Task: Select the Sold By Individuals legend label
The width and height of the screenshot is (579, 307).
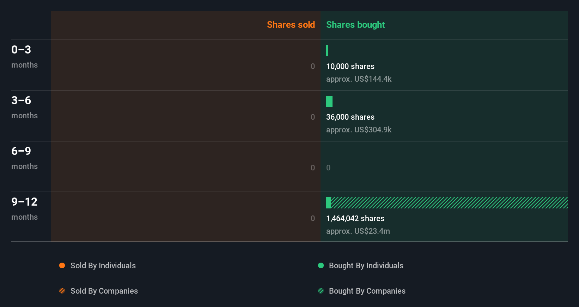Action: tap(103, 265)
